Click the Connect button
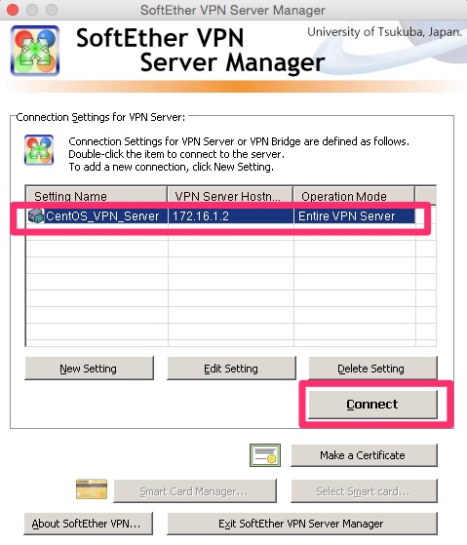Viewport: 467px width, 545px height. point(372,404)
